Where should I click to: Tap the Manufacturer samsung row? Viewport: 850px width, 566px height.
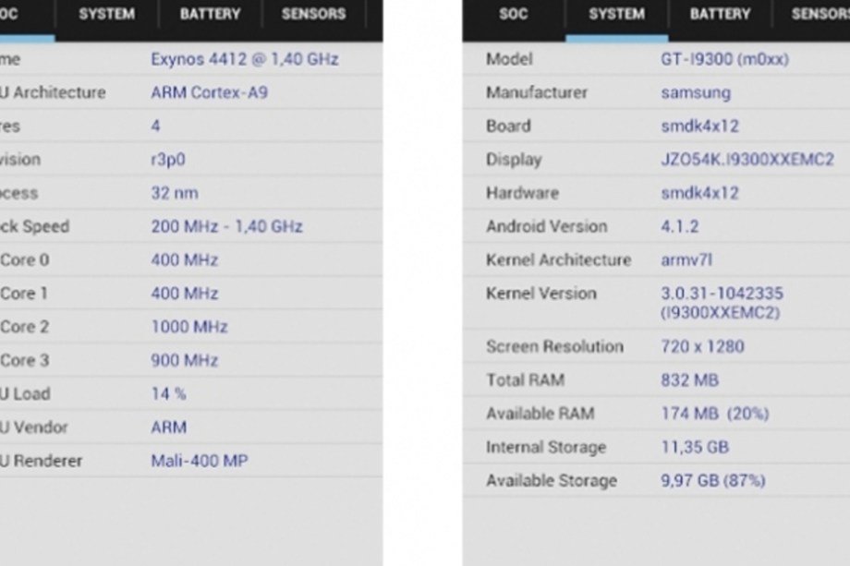point(656,92)
